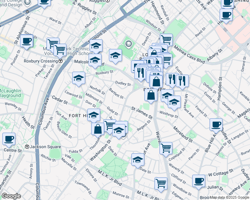Viewport: 250px width, 200px height.
Task: Open the green stadium marker near Dewitt Dr
Action: (x=128, y=44)
